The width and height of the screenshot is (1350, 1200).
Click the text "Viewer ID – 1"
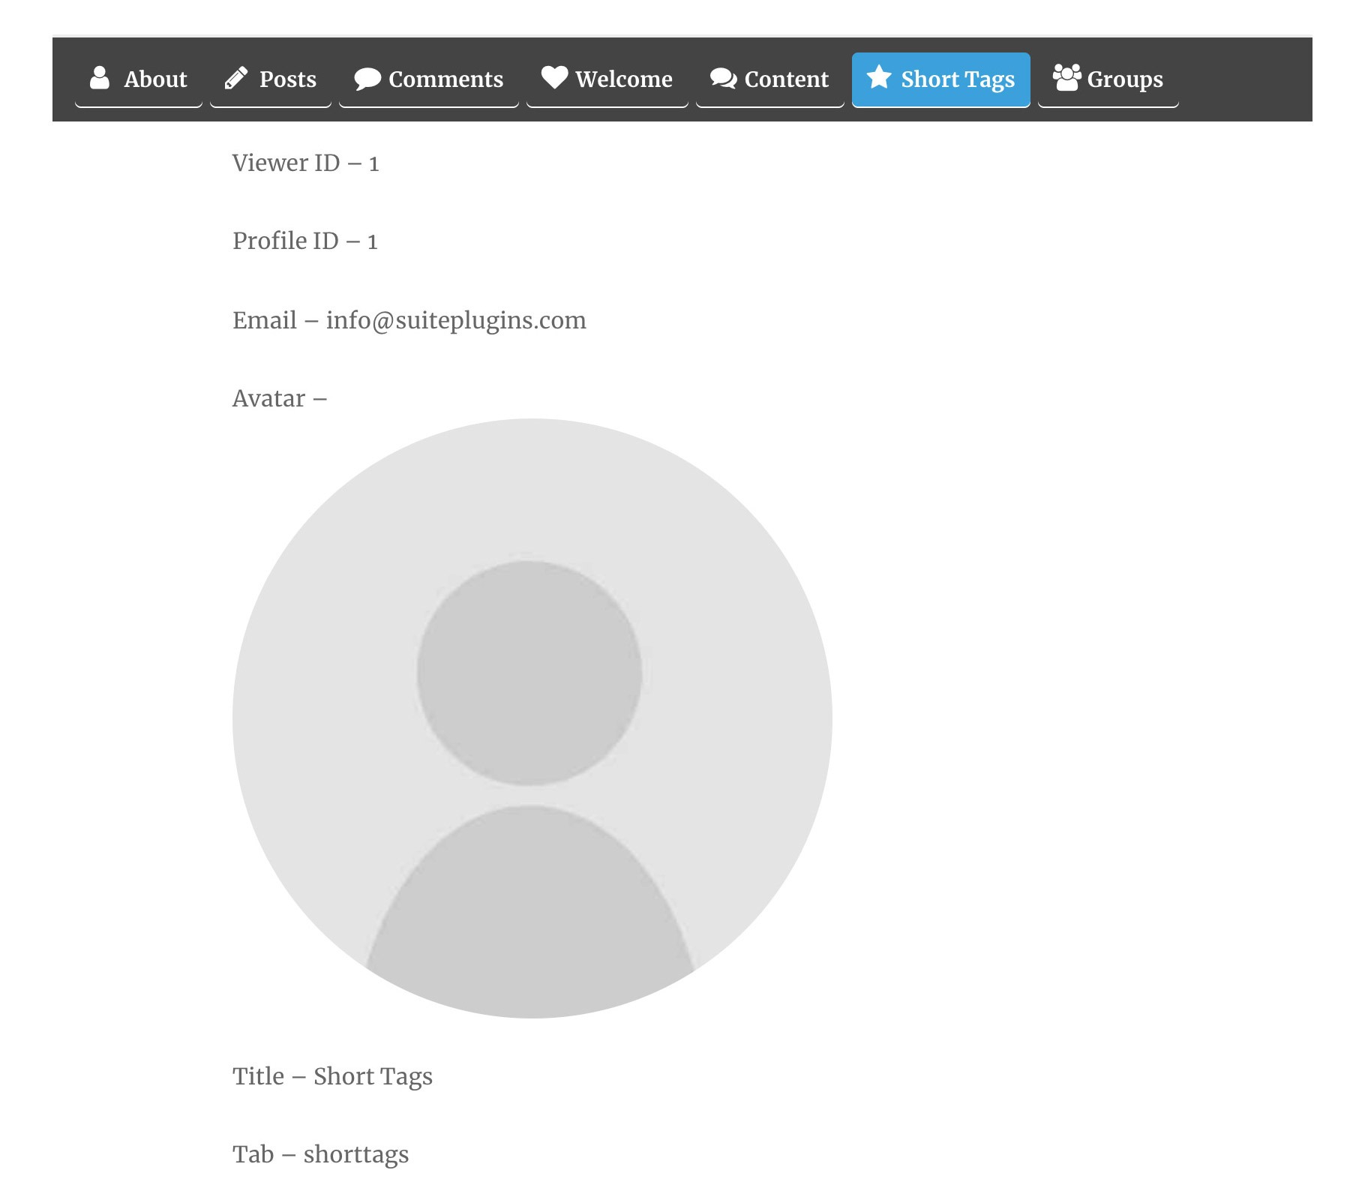(306, 163)
